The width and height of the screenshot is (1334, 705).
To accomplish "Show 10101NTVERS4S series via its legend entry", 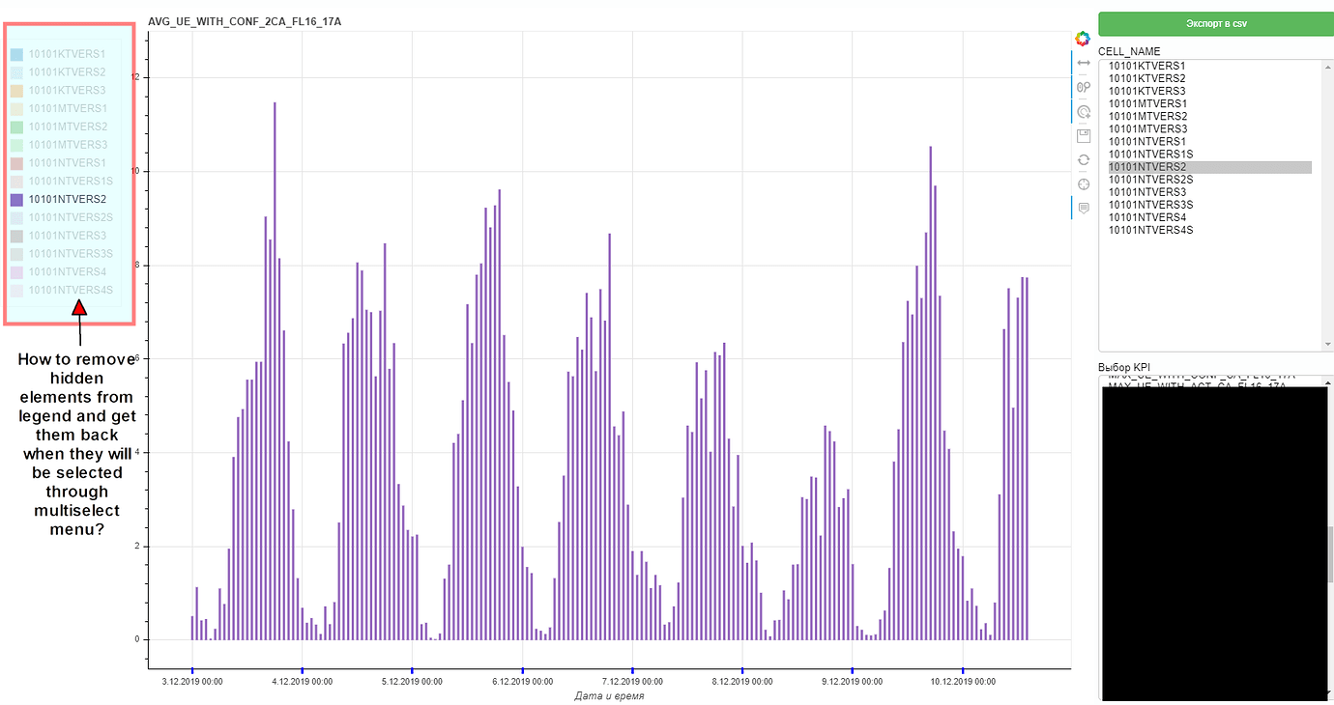I will click(70, 290).
